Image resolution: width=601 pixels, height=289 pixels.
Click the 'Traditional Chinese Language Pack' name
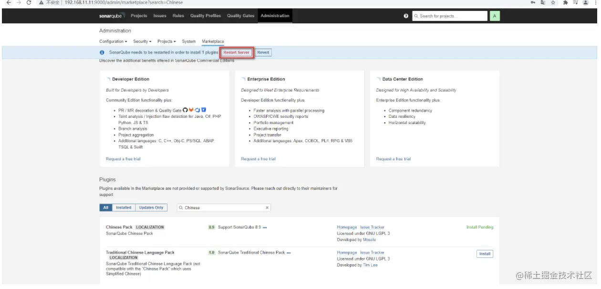(140, 253)
